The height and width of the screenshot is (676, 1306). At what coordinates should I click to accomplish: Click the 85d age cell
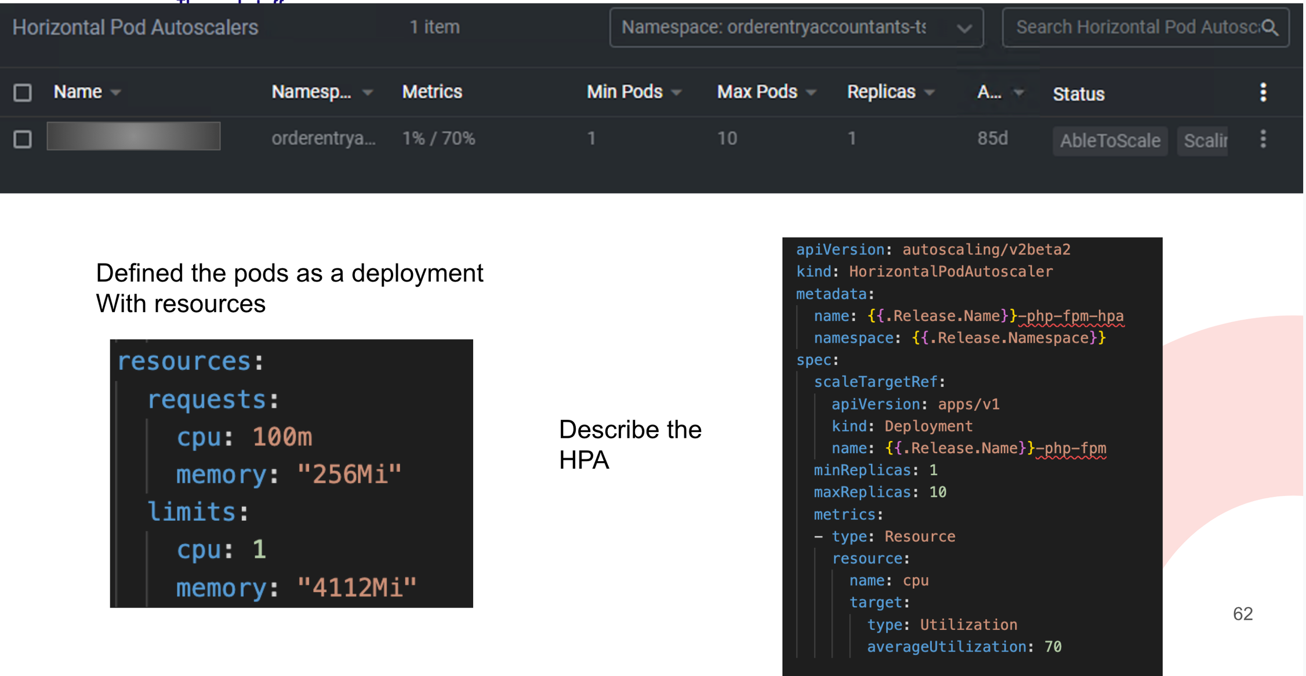(992, 138)
